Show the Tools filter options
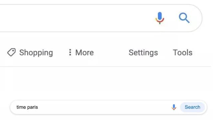 pos(183,53)
